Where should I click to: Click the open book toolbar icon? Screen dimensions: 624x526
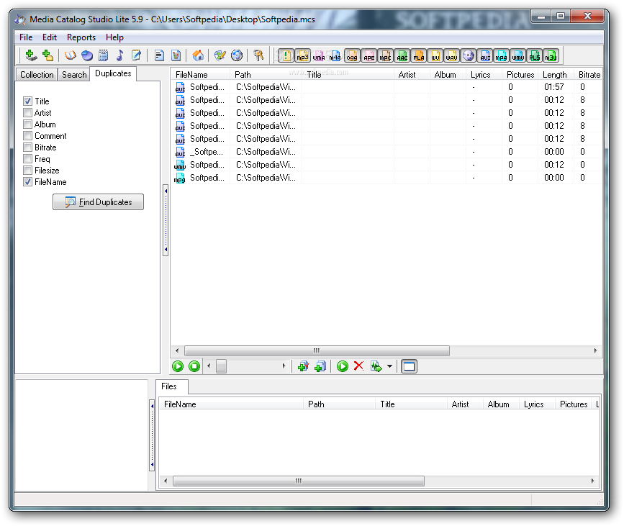point(71,55)
